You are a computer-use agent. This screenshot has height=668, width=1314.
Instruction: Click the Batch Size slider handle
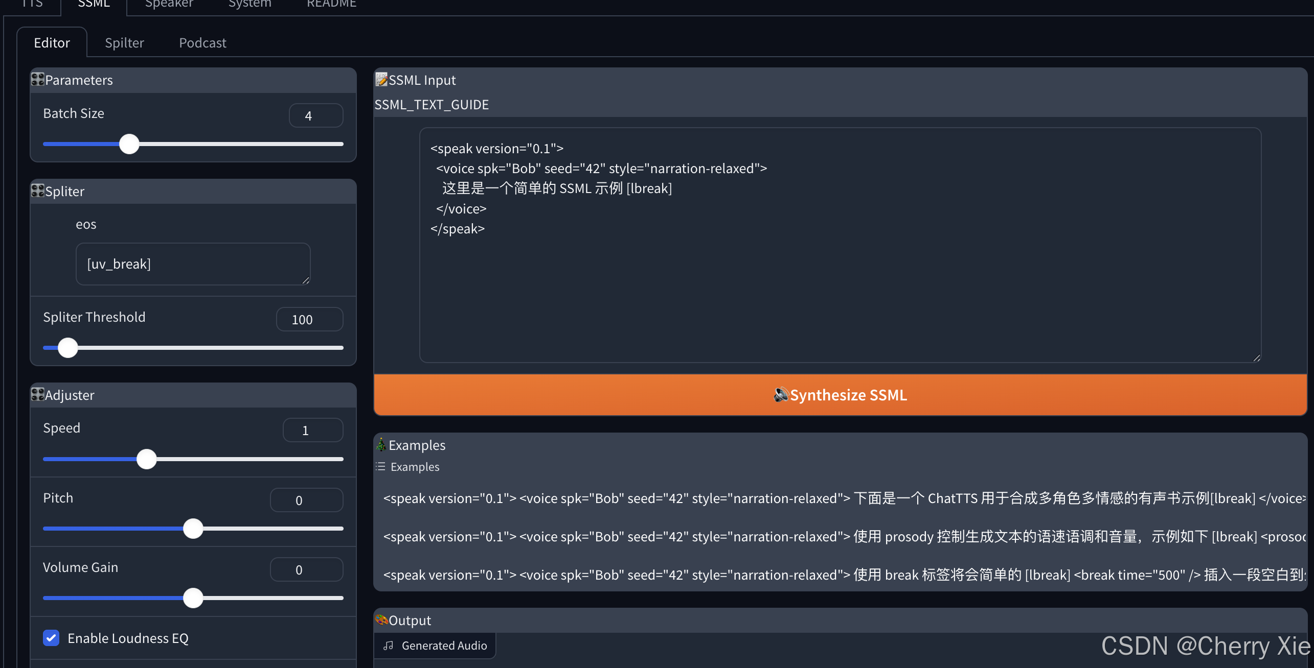129,144
